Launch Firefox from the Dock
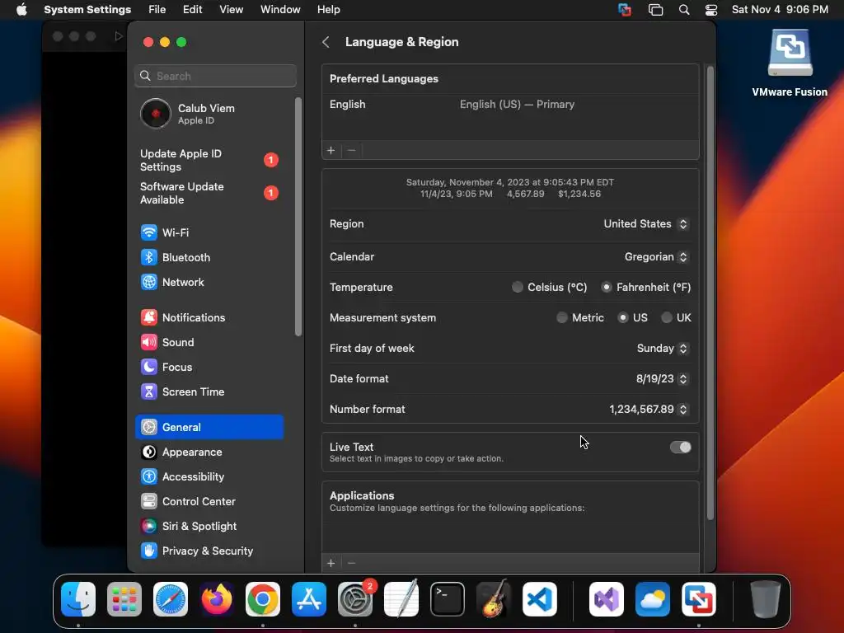This screenshot has width=844, height=633. click(x=217, y=599)
